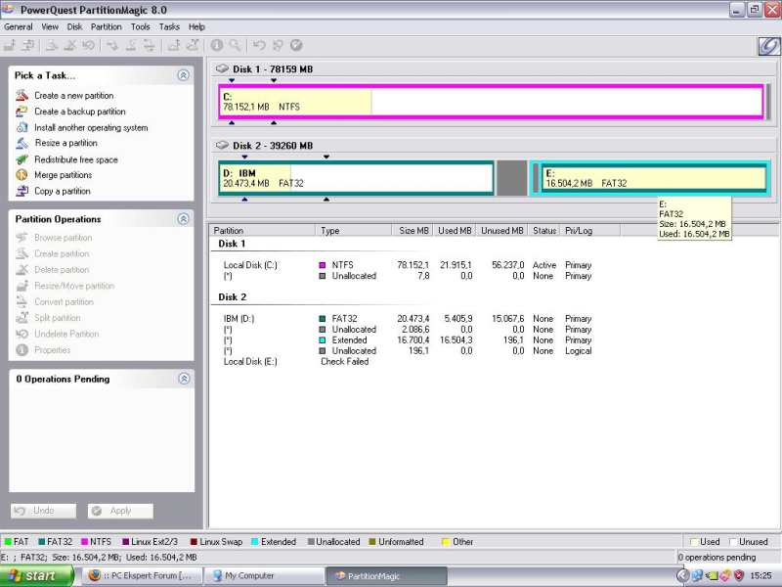Collapse the Partition Operations panel
This screenshot has width=782, height=587.
point(183,219)
